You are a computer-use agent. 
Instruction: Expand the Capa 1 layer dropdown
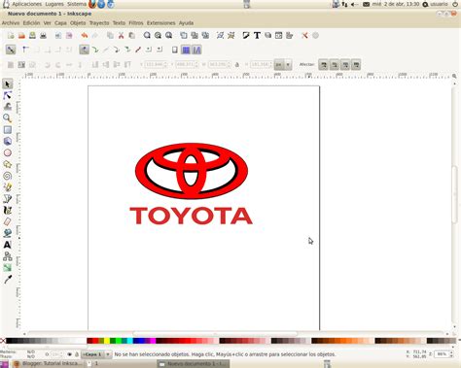point(96,354)
